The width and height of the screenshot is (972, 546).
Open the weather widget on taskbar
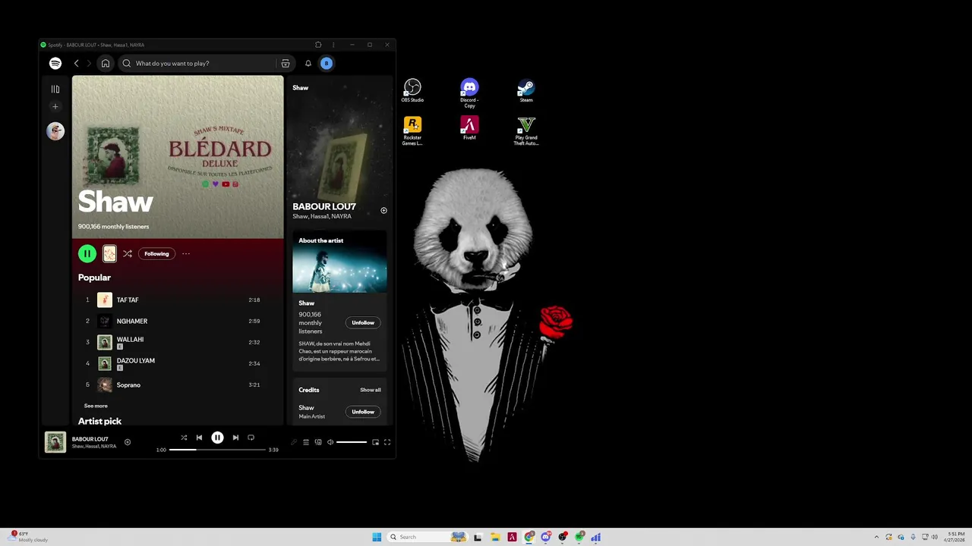(29, 537)
